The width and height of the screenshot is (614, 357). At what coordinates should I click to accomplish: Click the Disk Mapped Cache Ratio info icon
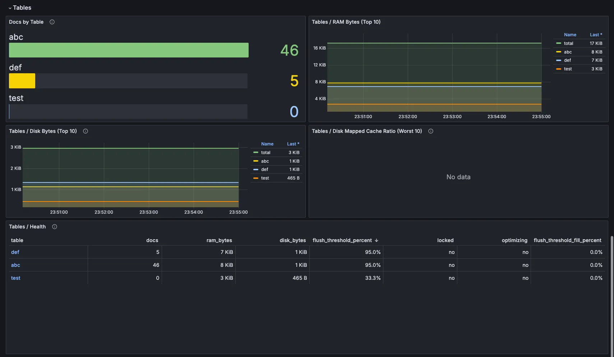pyautogui.click(x=431, y=131)
